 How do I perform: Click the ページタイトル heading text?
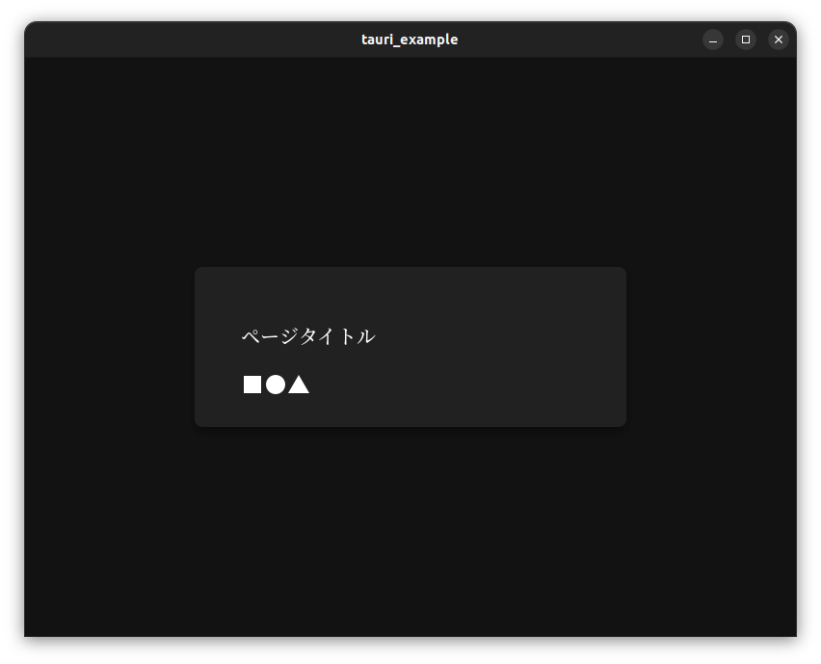tap(308, 336)
